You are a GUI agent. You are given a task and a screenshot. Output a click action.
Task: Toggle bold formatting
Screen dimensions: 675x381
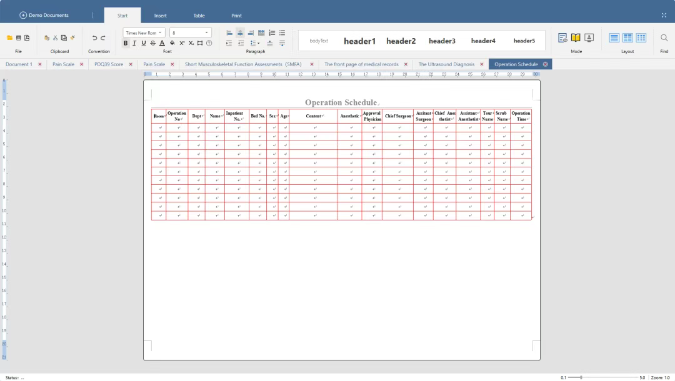point(126,43)
